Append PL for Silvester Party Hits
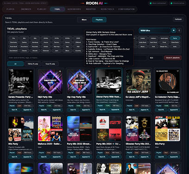Screen dimensions: 189x174 tap(145, 157)
